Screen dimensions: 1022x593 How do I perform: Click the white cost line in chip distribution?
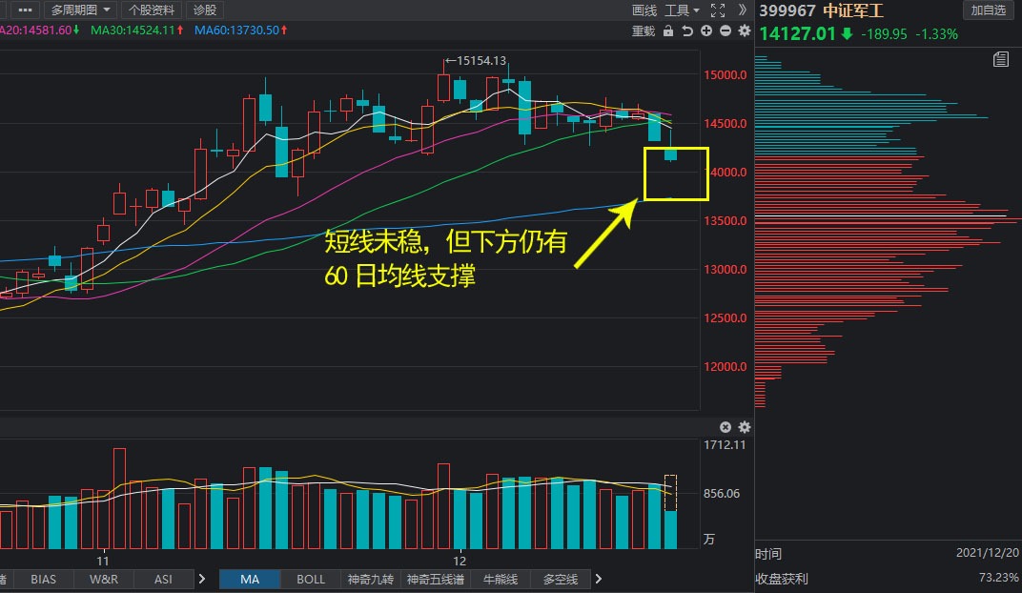click(x=881, y=215)
